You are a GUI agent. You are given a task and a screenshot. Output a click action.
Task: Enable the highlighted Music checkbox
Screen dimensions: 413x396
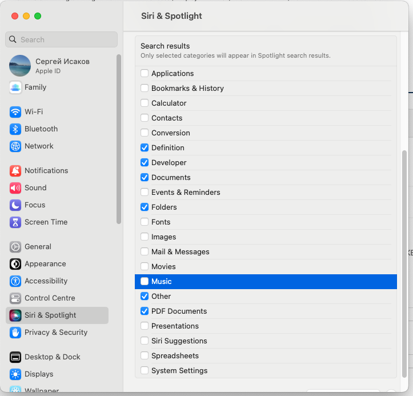(x=145, y=281)
